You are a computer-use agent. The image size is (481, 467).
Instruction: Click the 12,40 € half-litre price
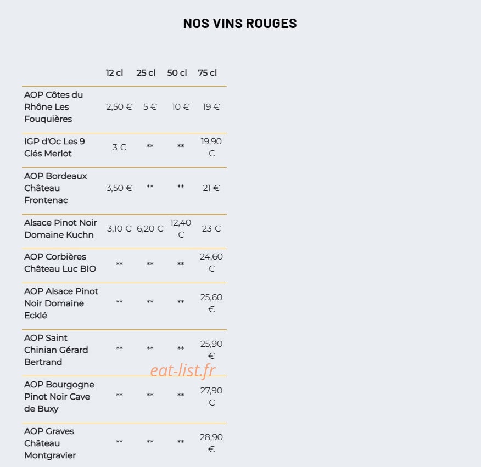180,228
